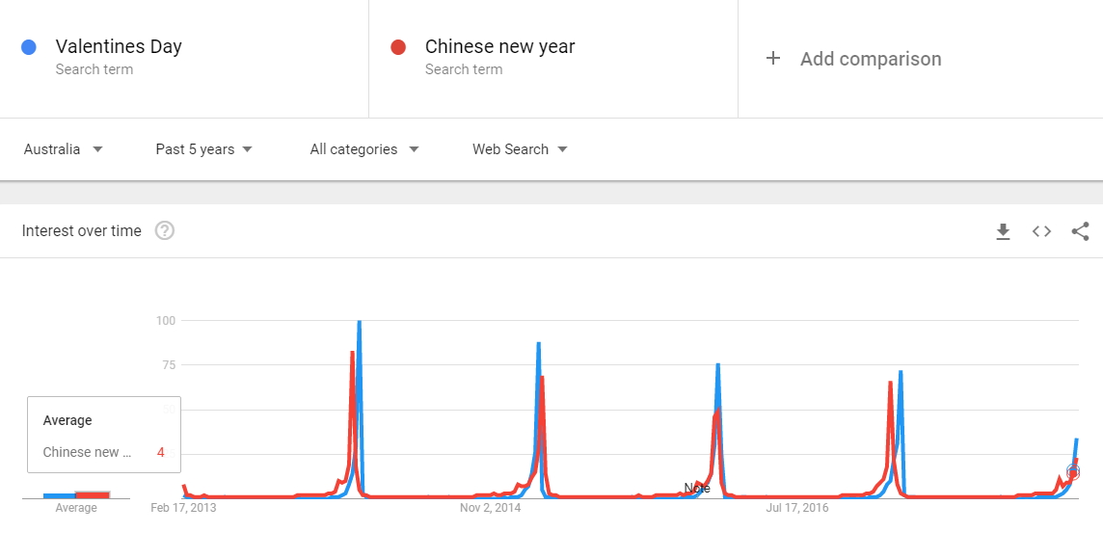Click the plus icon for Add comparison
The image size is (1103, 559).
click(773, 59)
